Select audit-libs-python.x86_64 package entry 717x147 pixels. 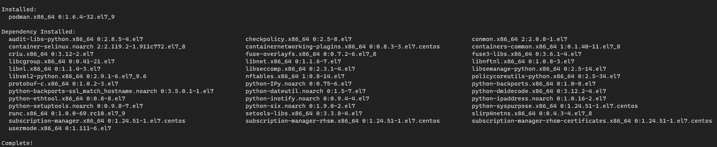[76, 39]
